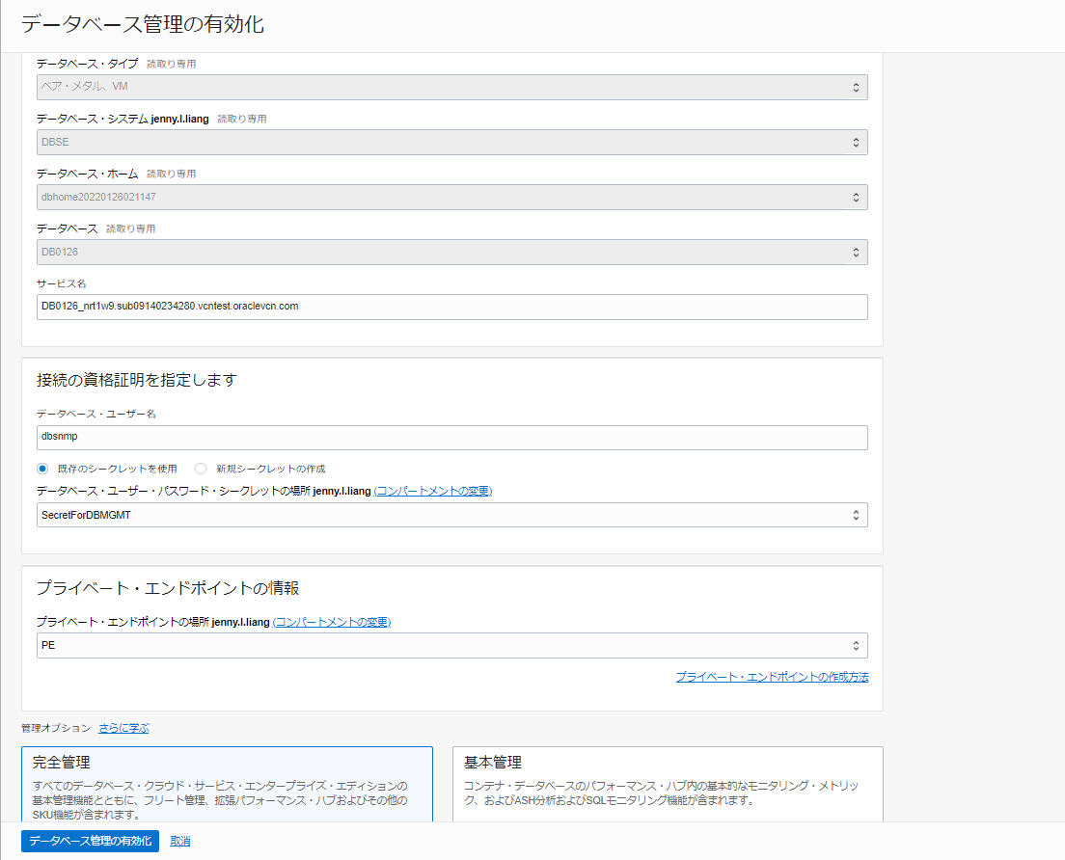Click the stepper arrows beside SecretForDBMGMT
Viewport: 1065px width, 860px height.
click(x=857, y=514)
